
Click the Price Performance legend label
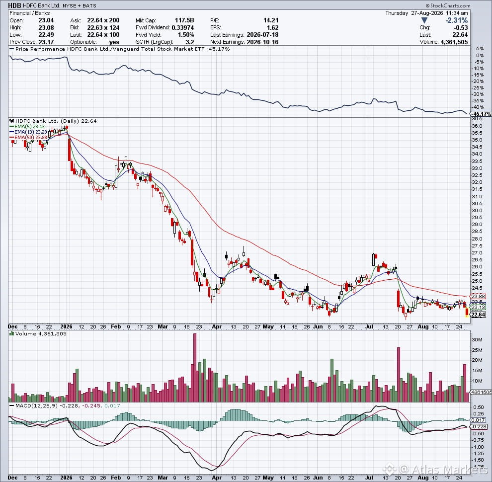point(120,49)
